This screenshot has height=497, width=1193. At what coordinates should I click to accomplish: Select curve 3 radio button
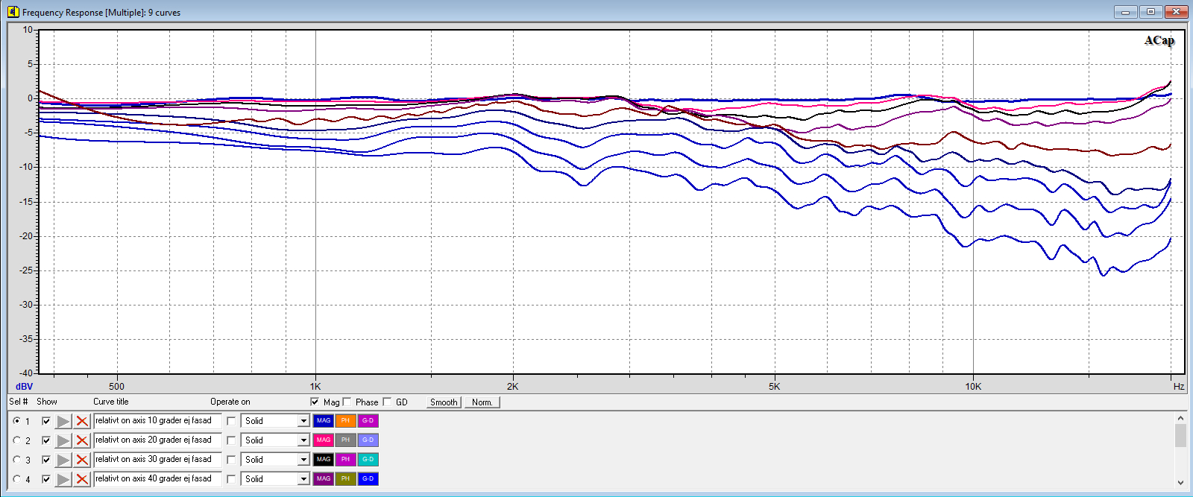click(17, 460)
